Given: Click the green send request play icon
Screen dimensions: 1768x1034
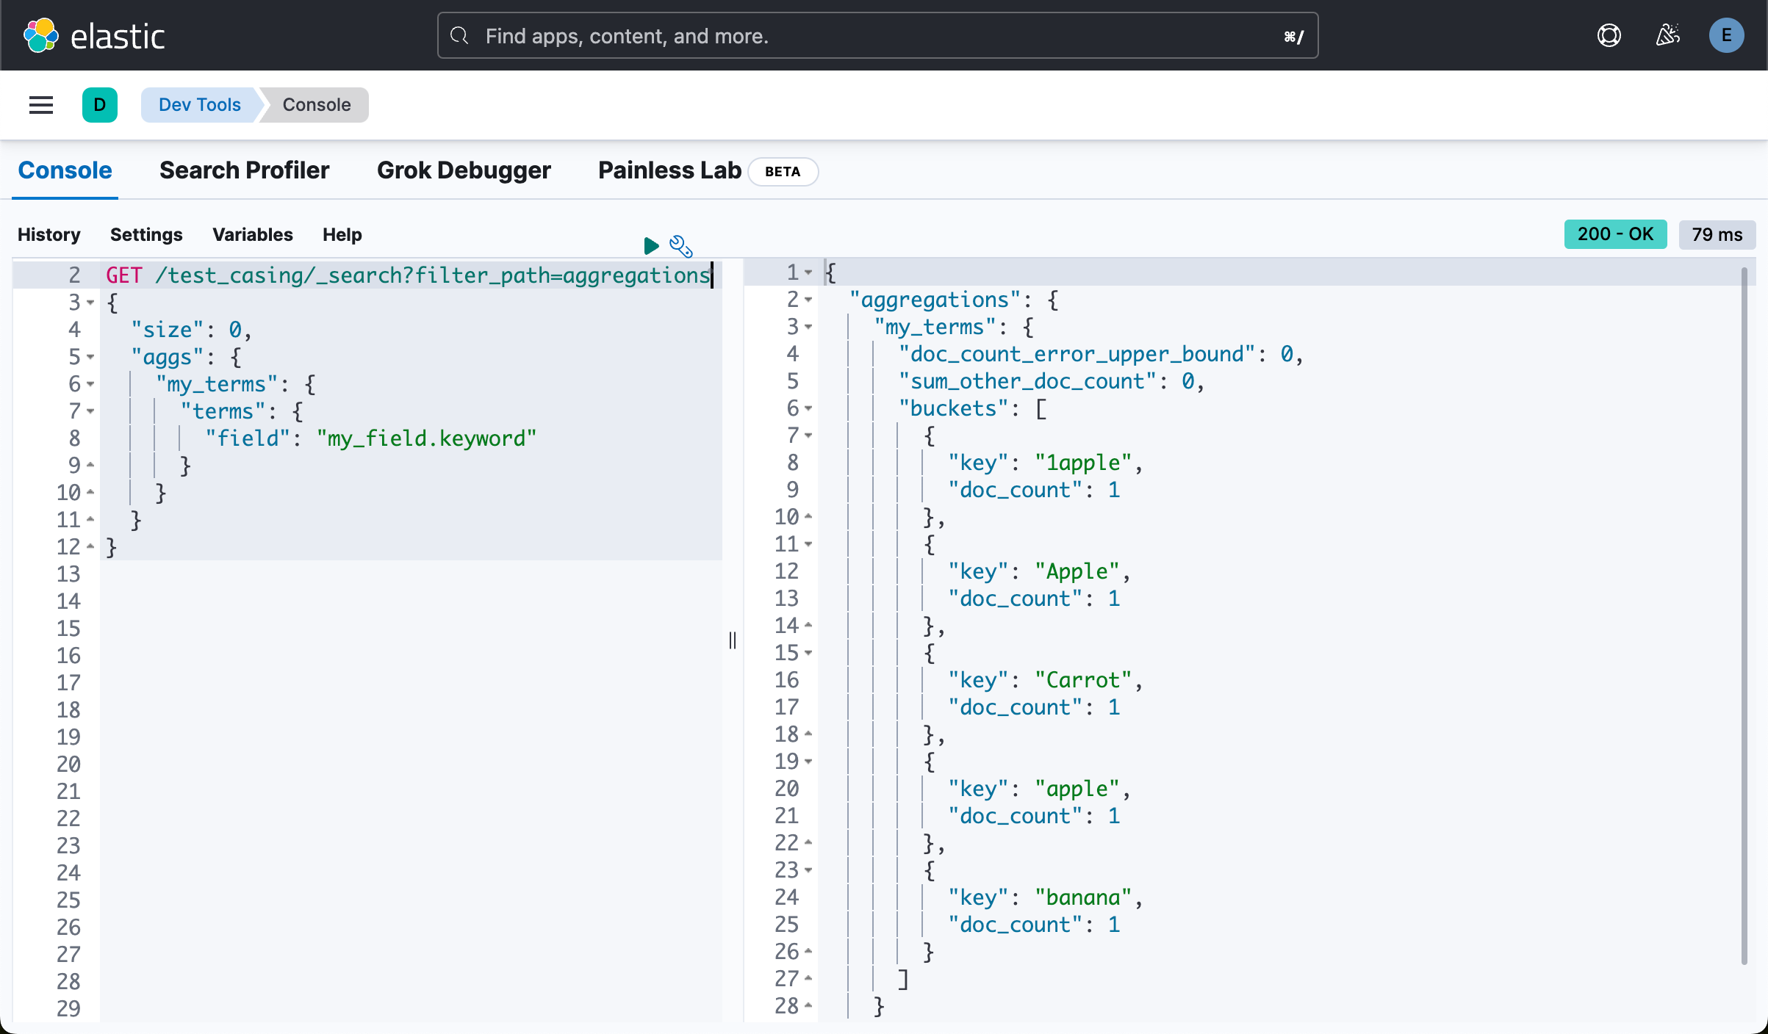Looking at the screenshot, I should (x=650, y=246).
